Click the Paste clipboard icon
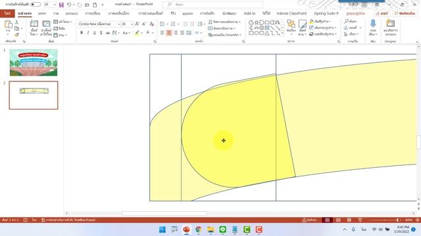Screen dimensions: 421x236 8,25
